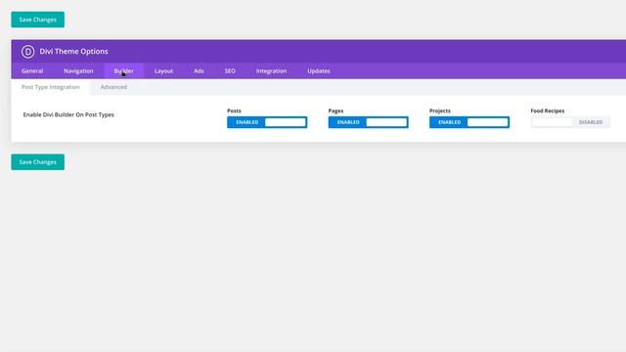The image size is (626, 352).
Task: Open the Updates tab
Action: [x=319, y=71]
